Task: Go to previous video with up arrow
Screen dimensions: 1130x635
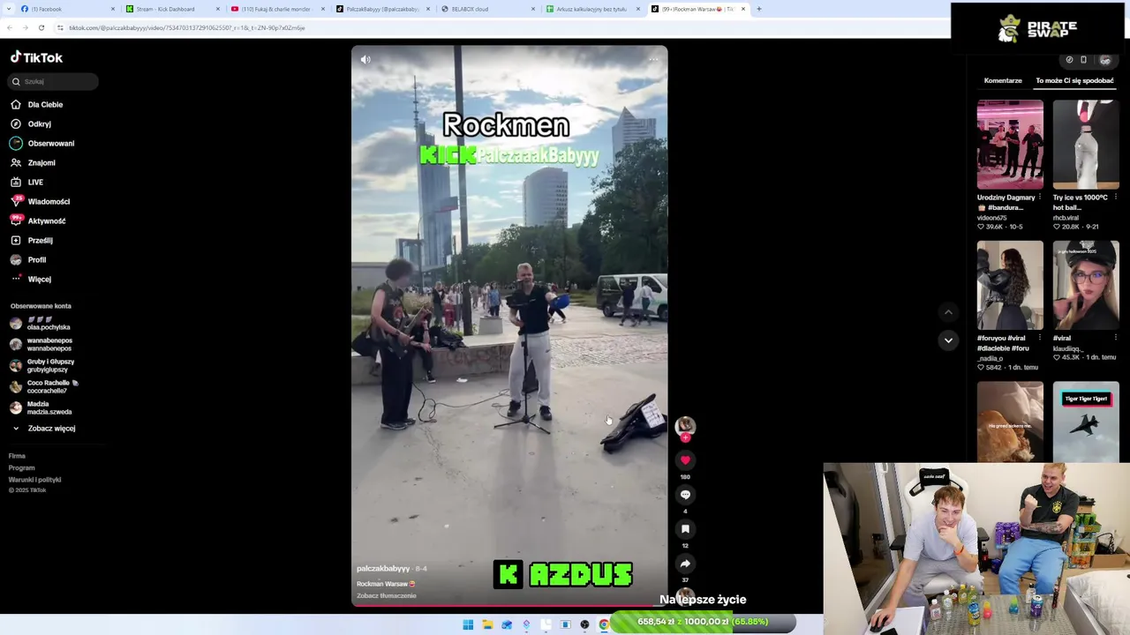Action: [x=948, y=312]
